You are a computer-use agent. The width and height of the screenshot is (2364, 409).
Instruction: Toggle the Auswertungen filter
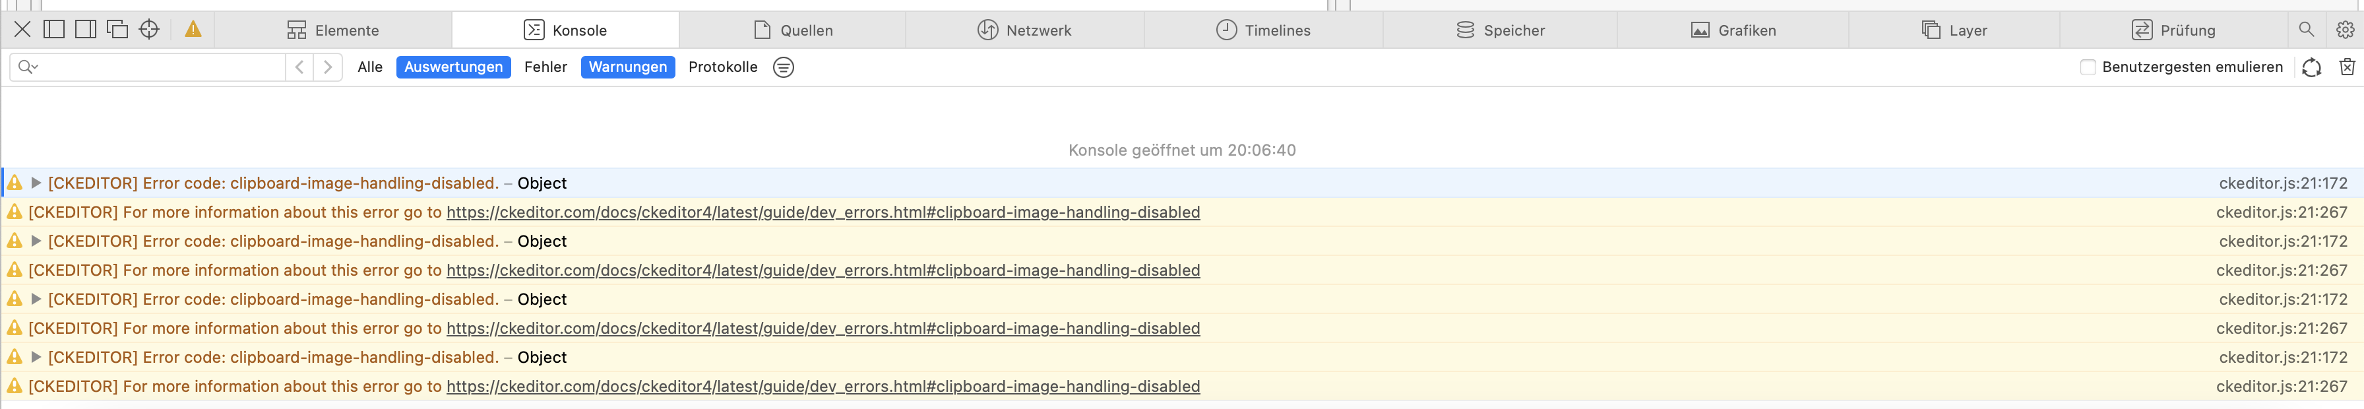click(453, 67)
